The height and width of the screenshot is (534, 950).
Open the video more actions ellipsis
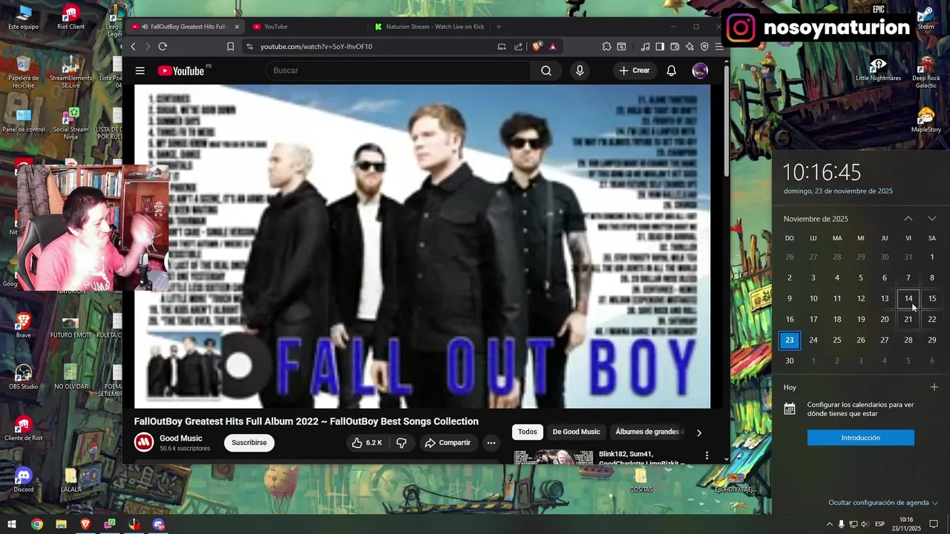pyautogui.click(x=491, y=443)
